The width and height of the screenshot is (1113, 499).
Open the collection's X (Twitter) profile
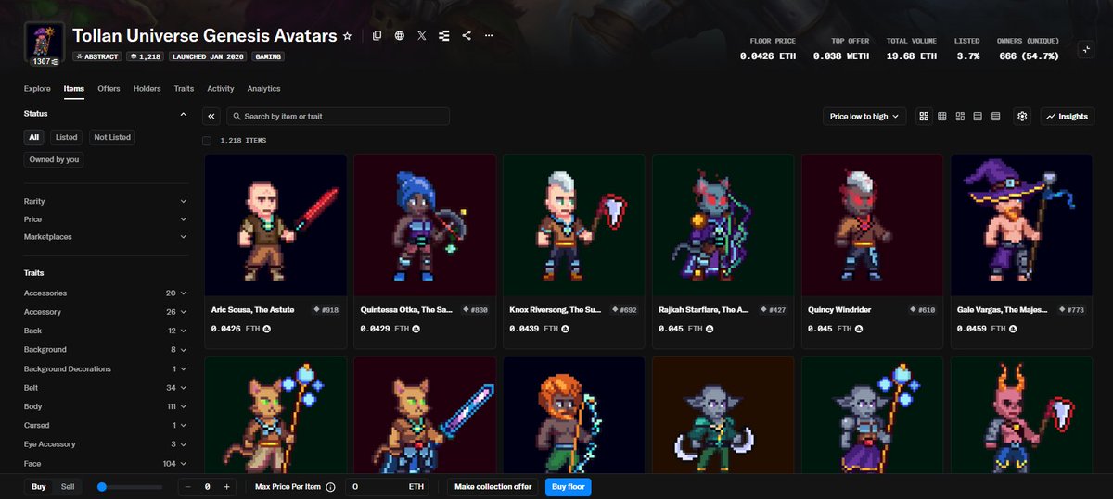coord(422,36)
